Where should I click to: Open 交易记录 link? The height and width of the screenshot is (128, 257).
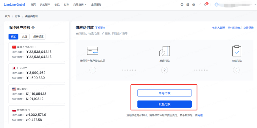click(x=248, y=28)
